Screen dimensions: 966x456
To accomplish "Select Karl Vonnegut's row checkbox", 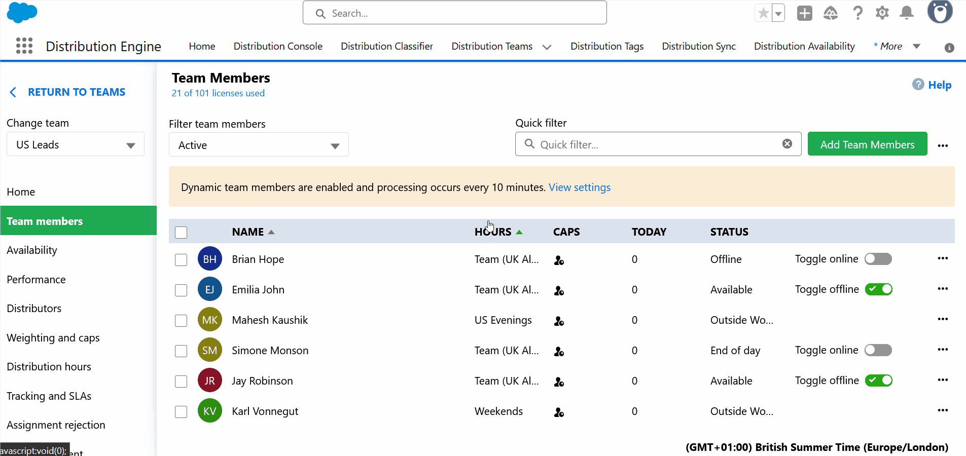I will point(181,412).
